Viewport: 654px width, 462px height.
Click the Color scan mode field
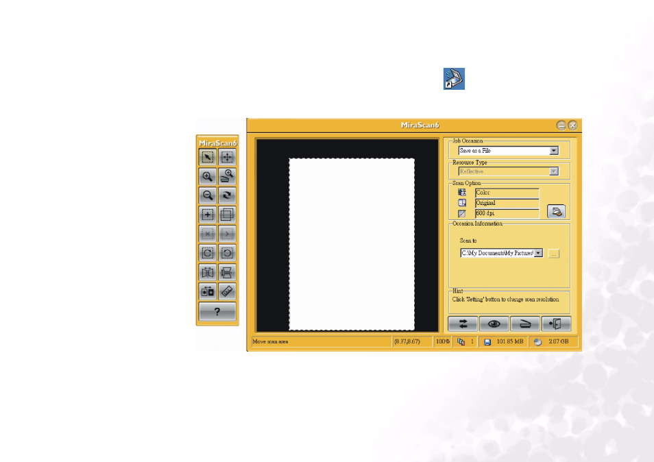(x=507, y=193)
